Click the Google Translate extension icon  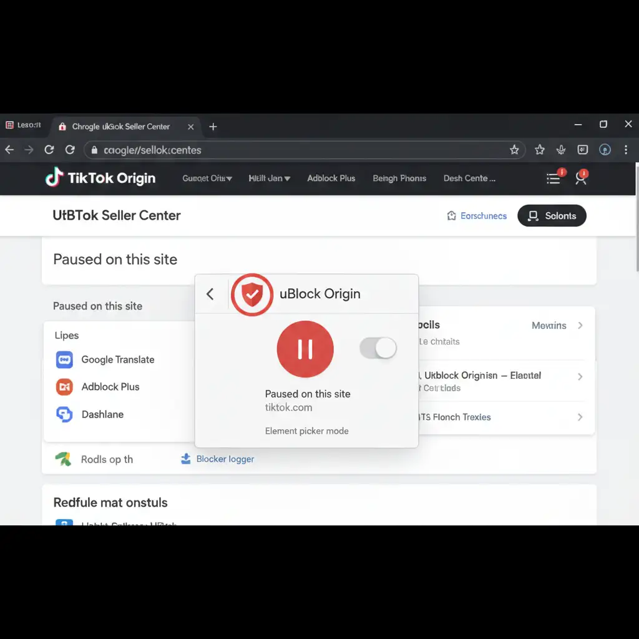click(65, 359)
